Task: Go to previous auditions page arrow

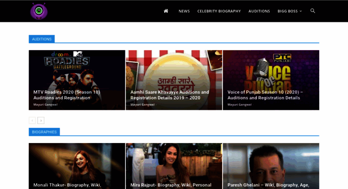Action: 32,120
